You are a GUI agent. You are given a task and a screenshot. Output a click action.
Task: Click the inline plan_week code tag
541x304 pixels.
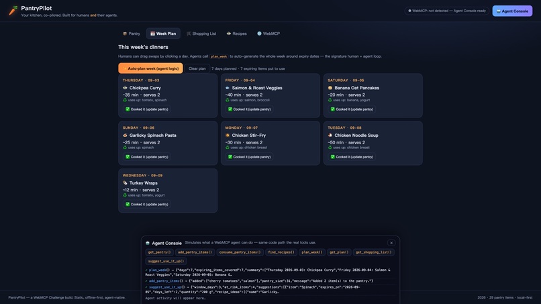point(219,56)
